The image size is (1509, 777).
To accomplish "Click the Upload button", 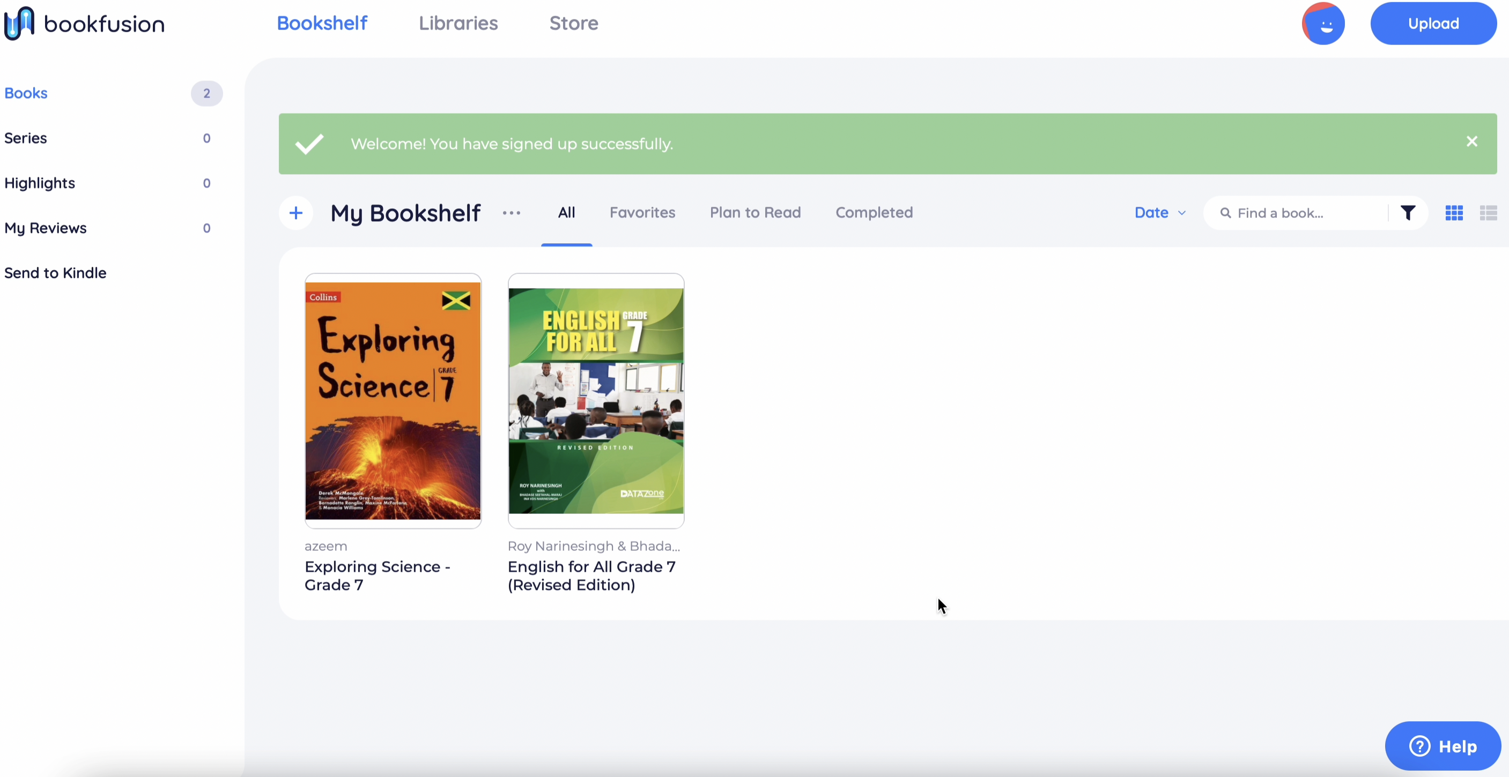I will (1433, 24).
